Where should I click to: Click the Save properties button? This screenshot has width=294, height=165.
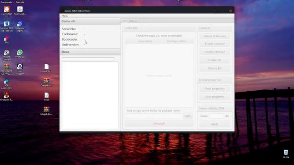point(215,97)
